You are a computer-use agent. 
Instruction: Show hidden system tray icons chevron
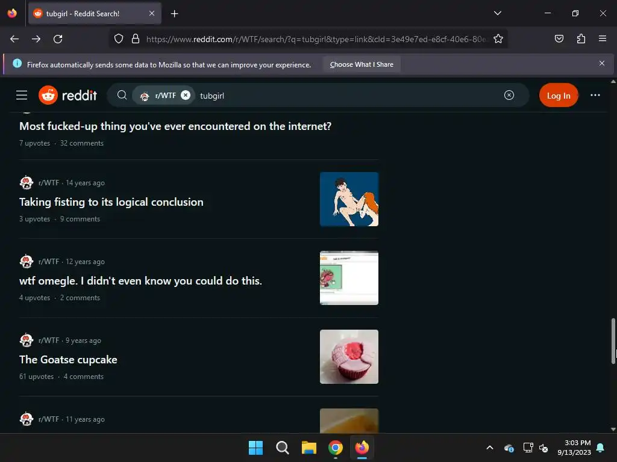click(490, 448)
